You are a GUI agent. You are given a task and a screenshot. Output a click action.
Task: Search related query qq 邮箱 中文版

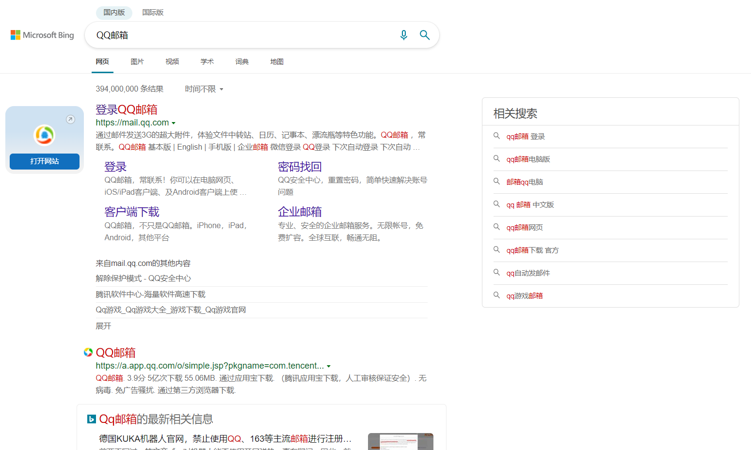[x=530, y=205]
